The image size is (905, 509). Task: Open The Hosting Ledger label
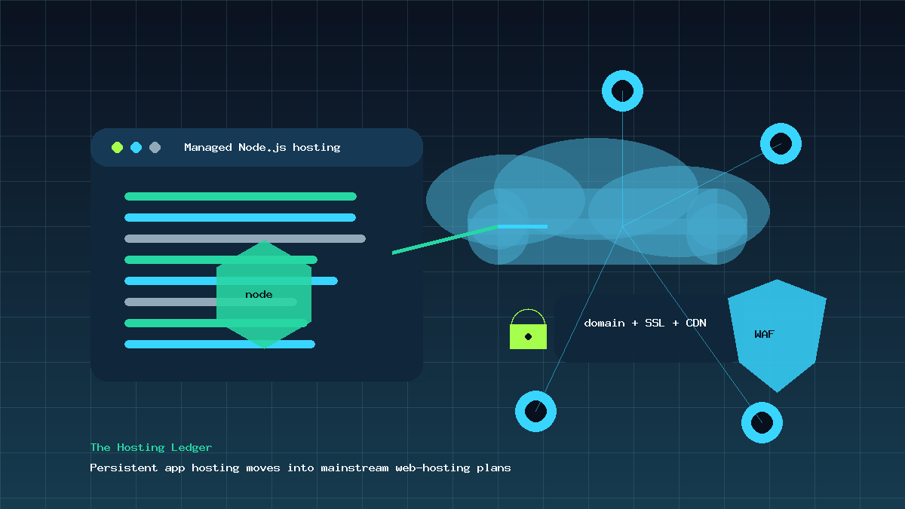coord(151,447)
